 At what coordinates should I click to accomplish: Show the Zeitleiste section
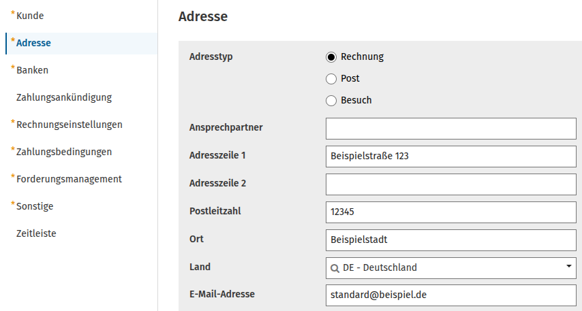[36, 233]
